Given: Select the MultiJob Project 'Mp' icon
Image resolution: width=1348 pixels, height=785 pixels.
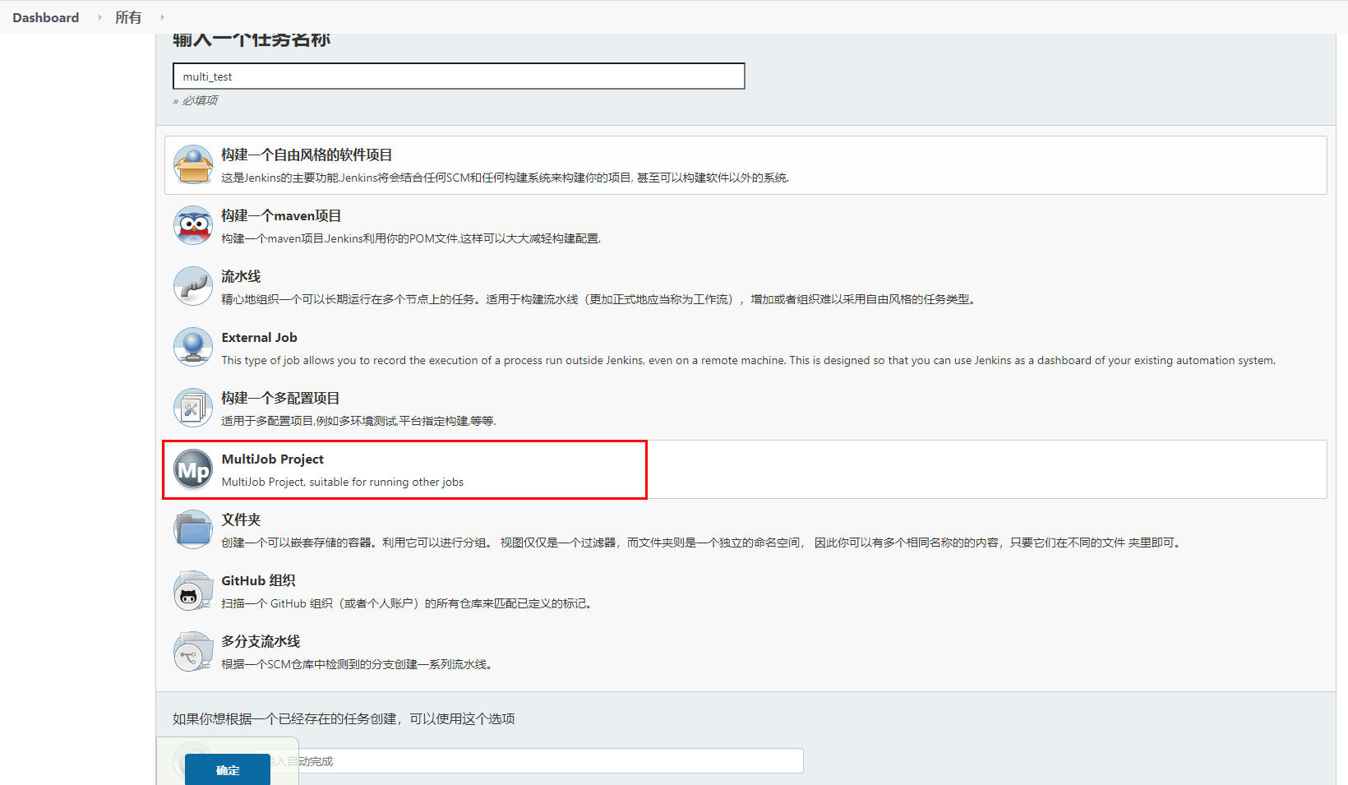Looking at the screenshot, I should (193, 469).
